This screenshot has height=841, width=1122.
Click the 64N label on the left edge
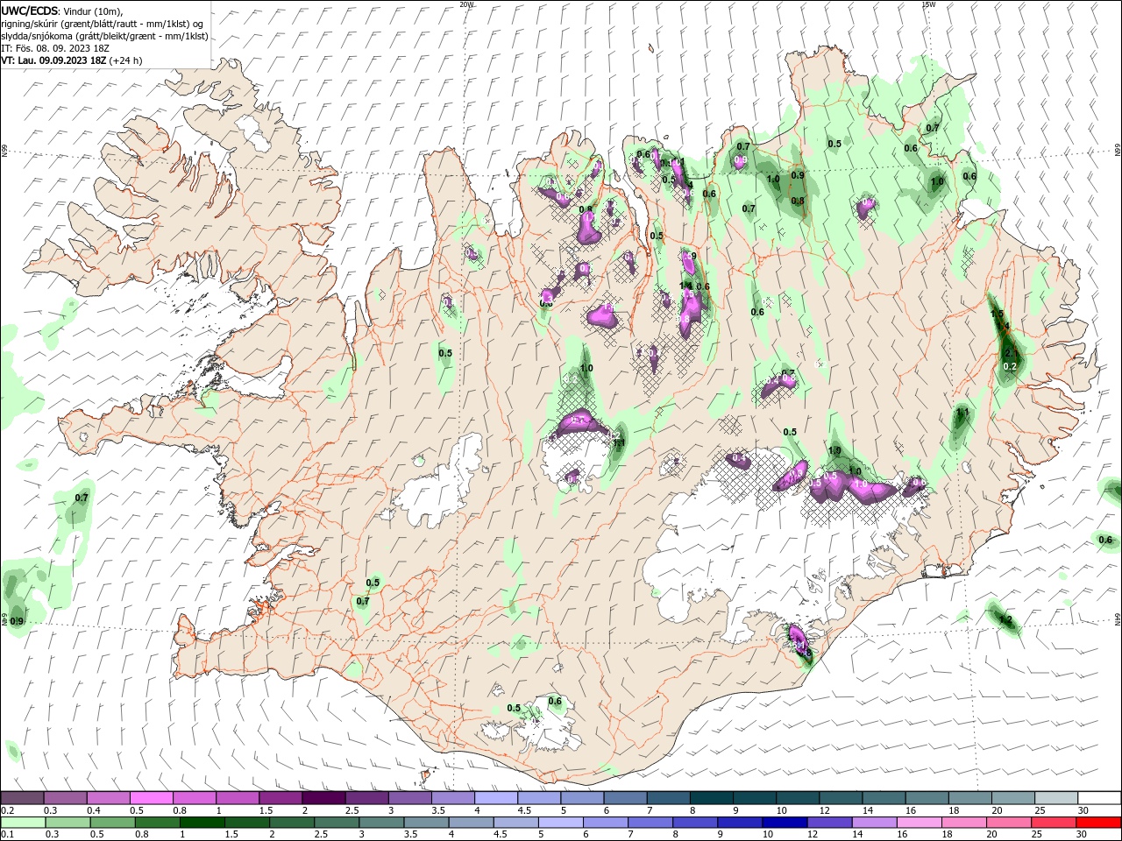coord(4,619)
